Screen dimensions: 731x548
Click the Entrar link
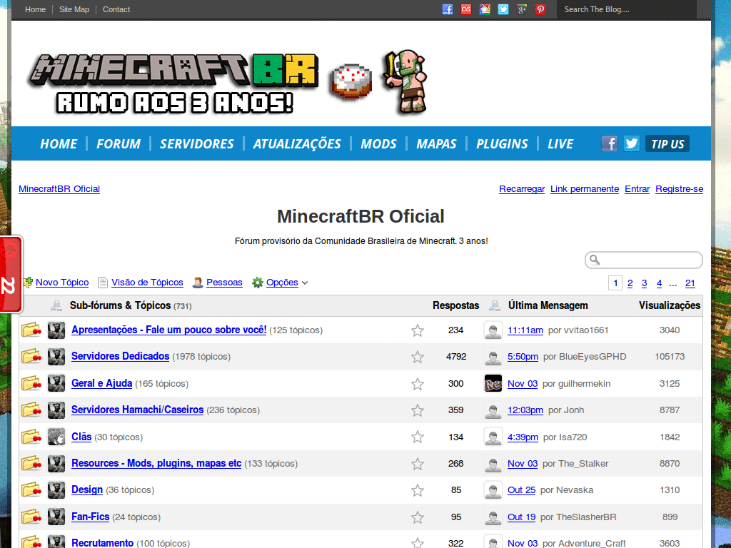(x=637, y=188)
